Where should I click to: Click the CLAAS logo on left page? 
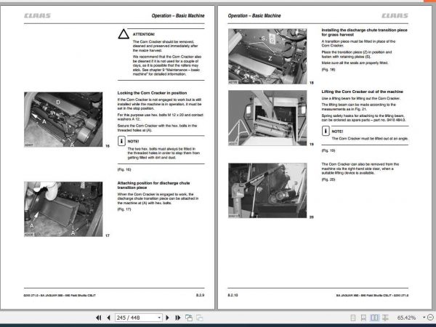[x=38, y=15]
